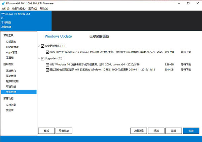Uncheck the Windows 10 版本 2004 feature update
This screenshot has height=142, width=202.
click(x=47, y=64)
